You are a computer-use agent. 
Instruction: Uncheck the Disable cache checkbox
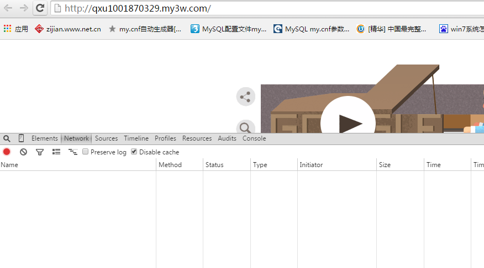pos(134,152)
